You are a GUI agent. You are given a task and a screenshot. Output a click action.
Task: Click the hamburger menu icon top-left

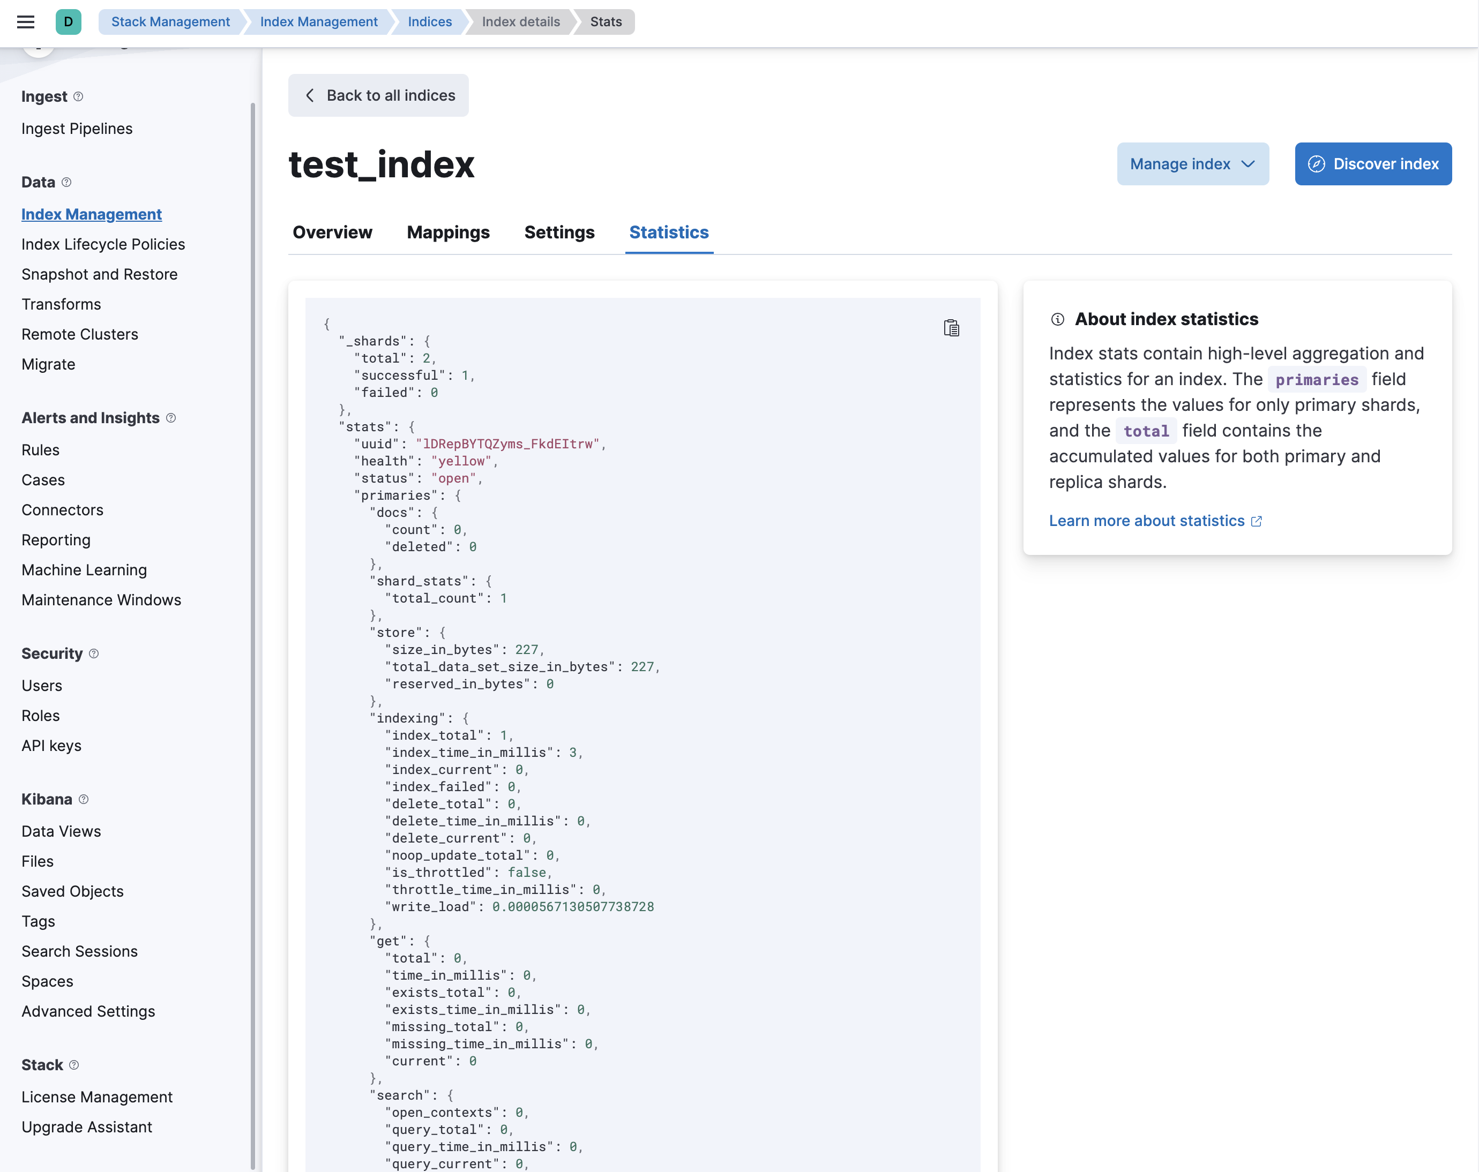pyautogui.click(x=26, y=21)
